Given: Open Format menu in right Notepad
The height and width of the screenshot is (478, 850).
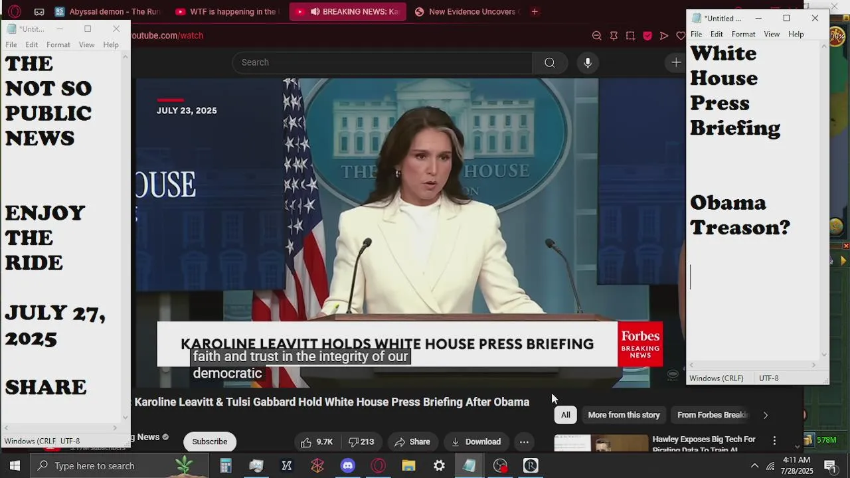Looking at the screenshot, I should [743, 34].
